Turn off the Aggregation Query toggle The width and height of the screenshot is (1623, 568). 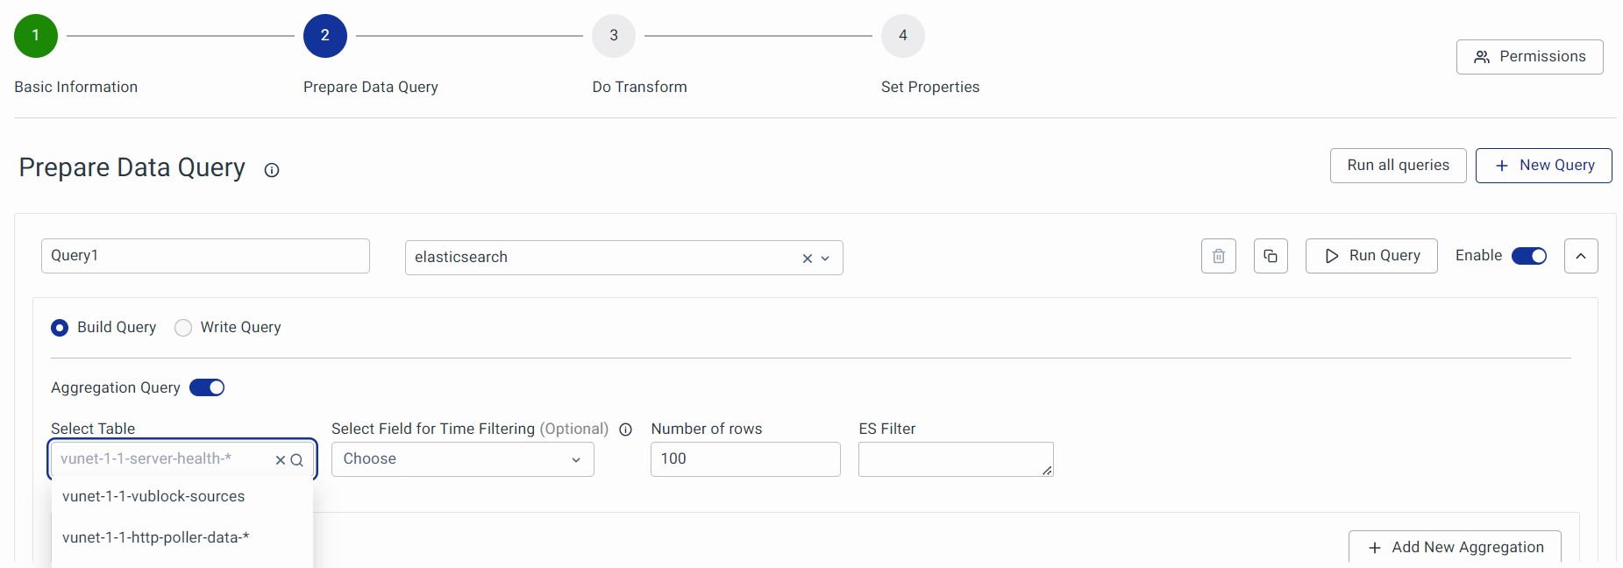click(x=207, y=387)
